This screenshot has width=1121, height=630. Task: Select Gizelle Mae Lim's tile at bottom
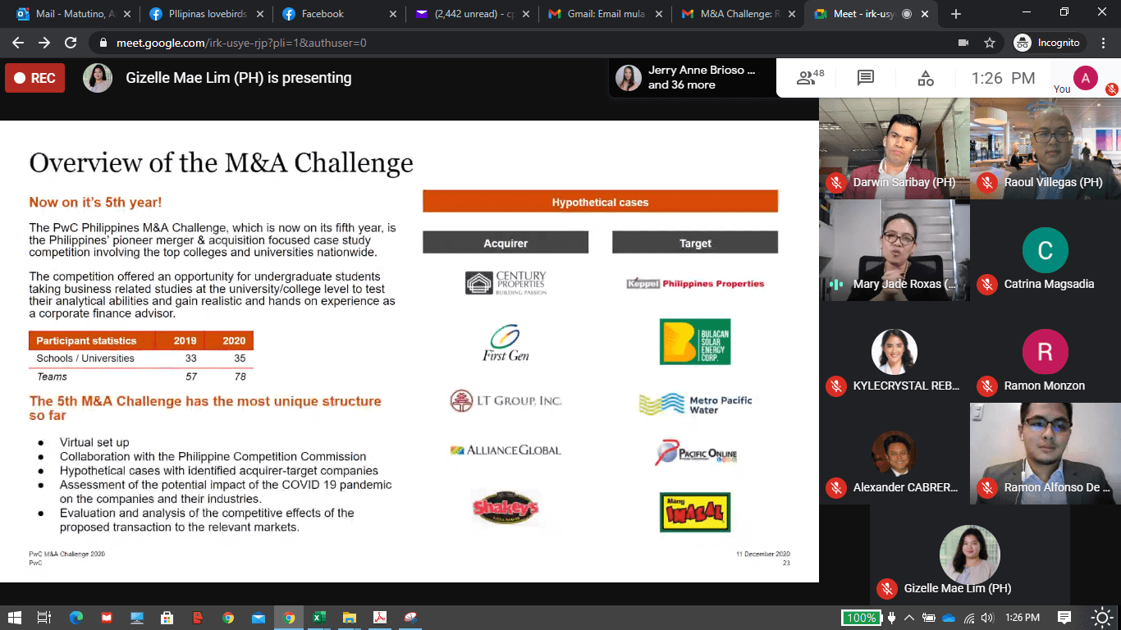970,555
